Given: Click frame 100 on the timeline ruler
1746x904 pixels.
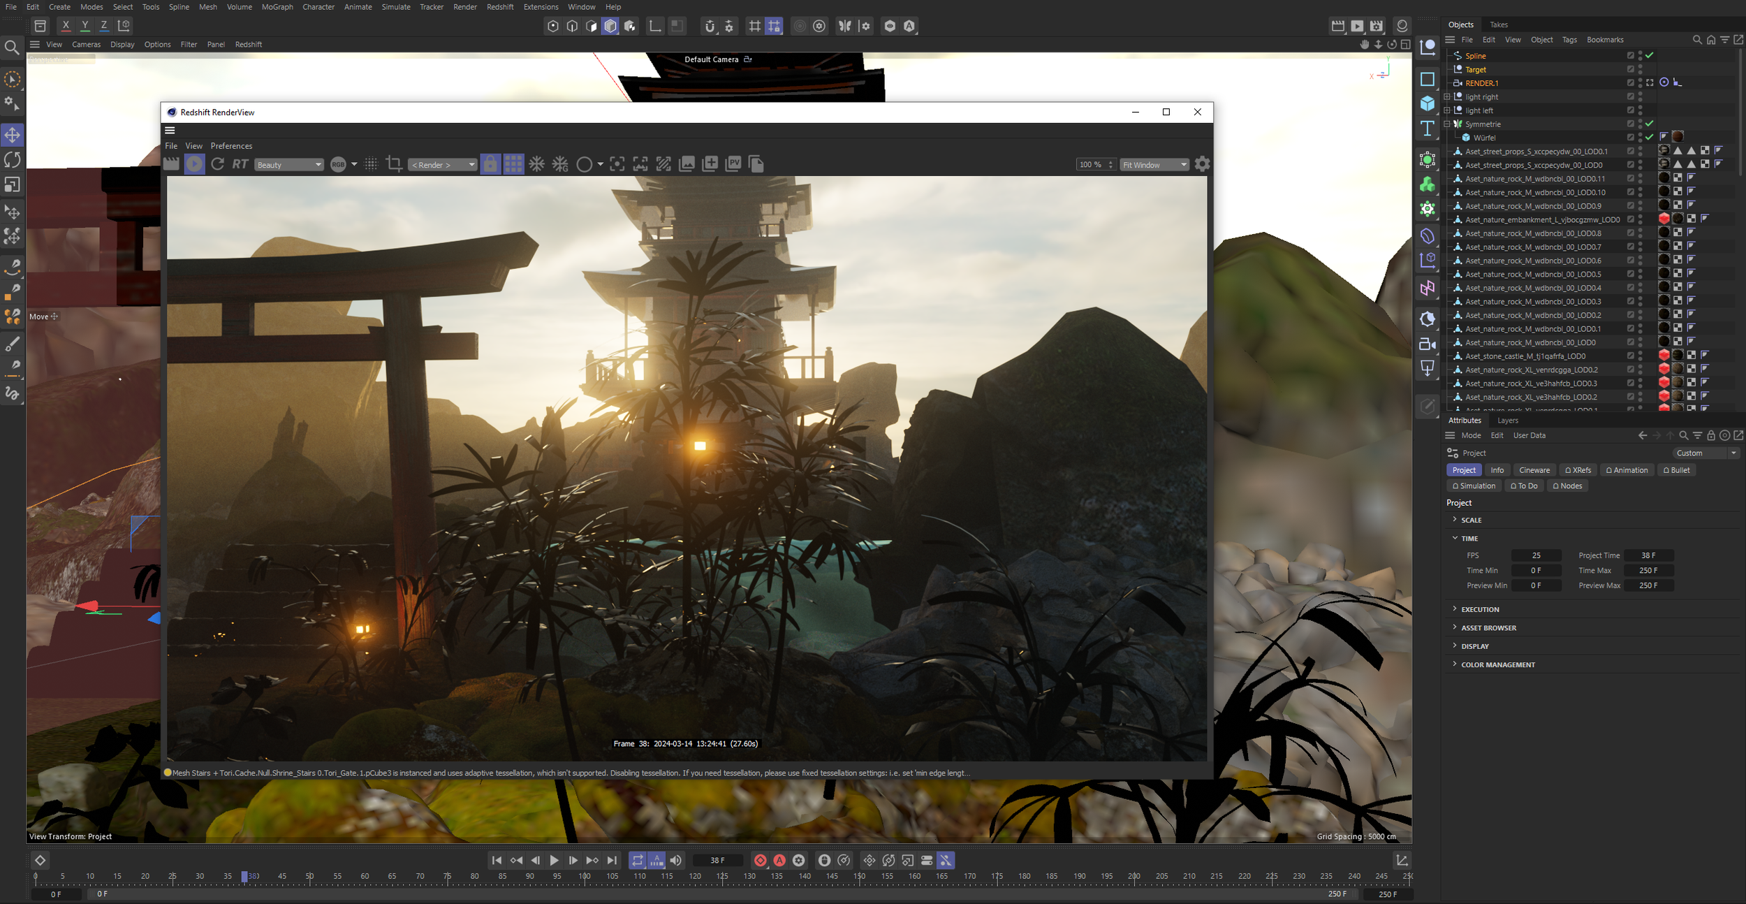Looking at the screenshot, I should coord(585,877).
